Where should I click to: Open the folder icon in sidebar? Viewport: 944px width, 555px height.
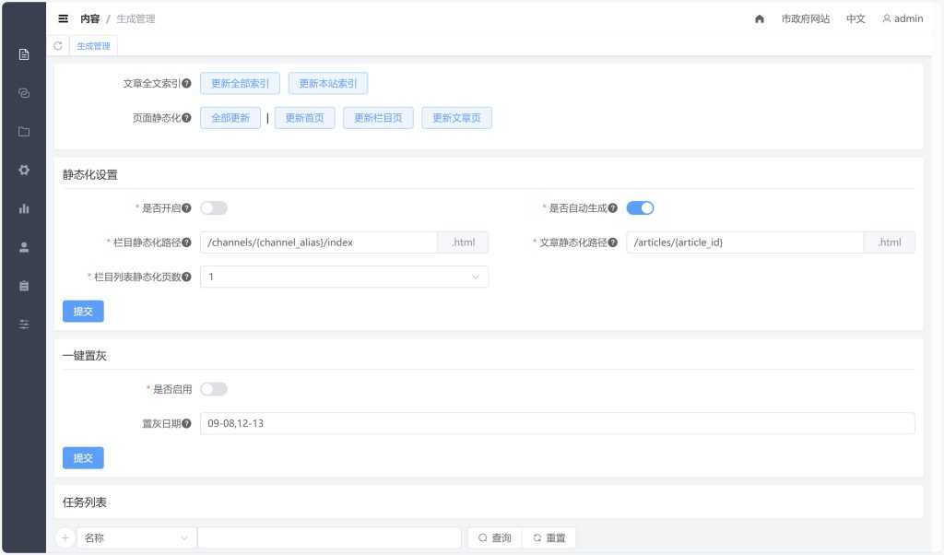(24, 132)
